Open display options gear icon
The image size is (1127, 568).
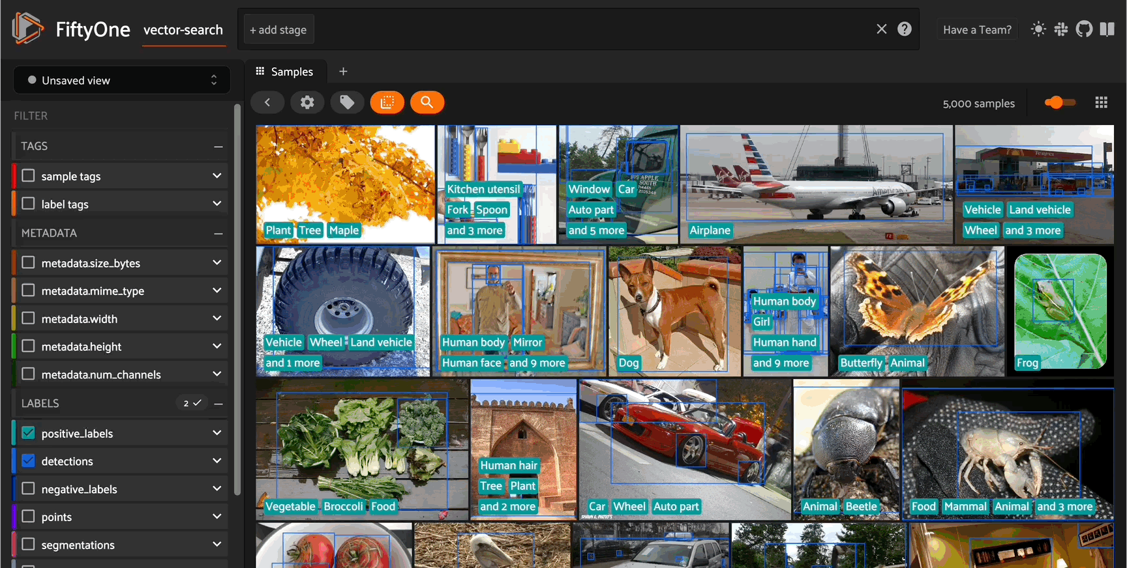[x=307, y=102]
